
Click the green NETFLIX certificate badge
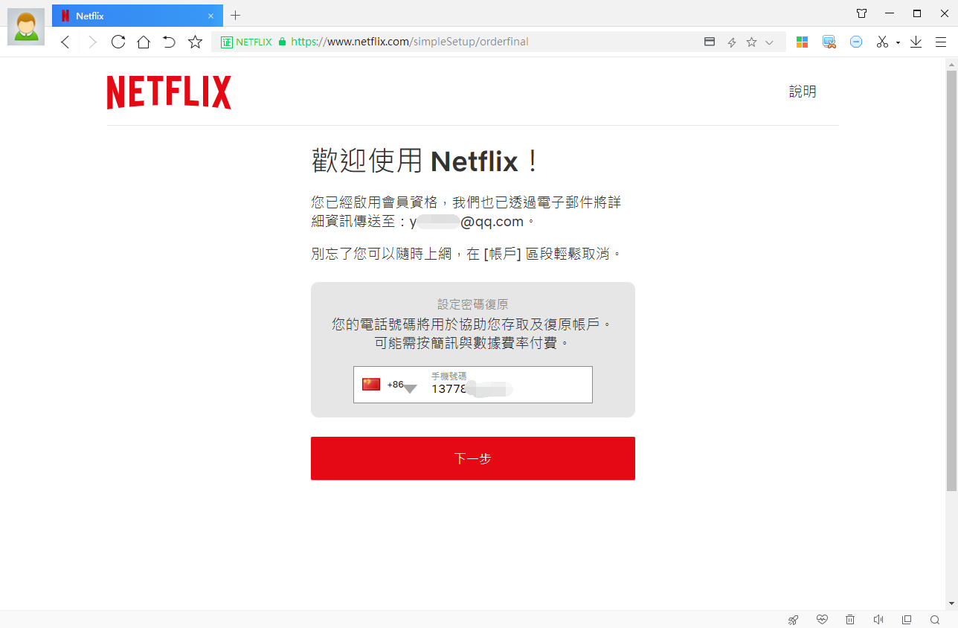[x=247, y=42]
